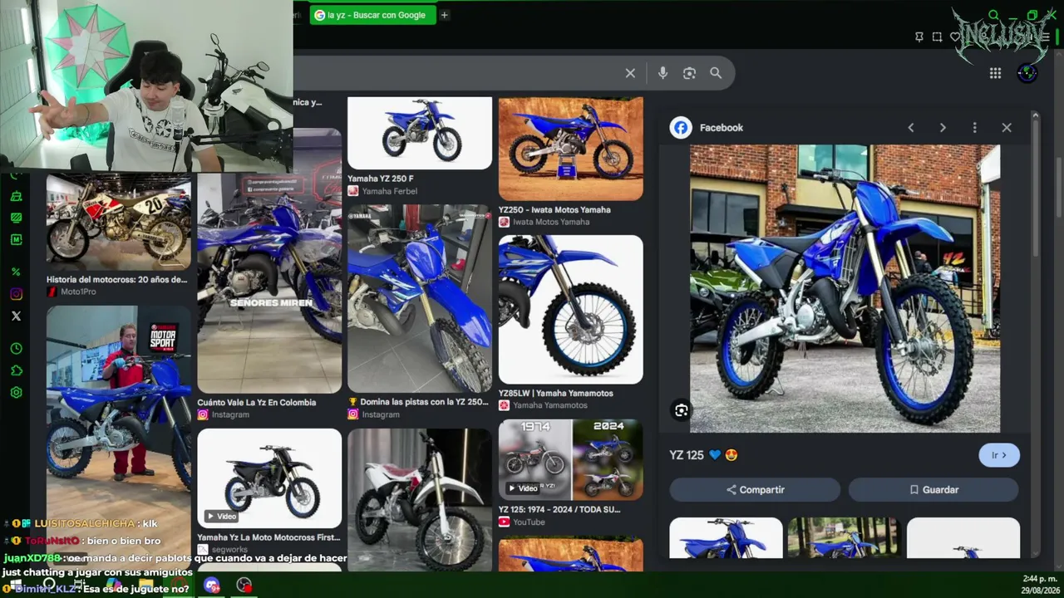Open middle related image below preview
This screenshot has height=598, width=1064.
[x=845, y=538]
